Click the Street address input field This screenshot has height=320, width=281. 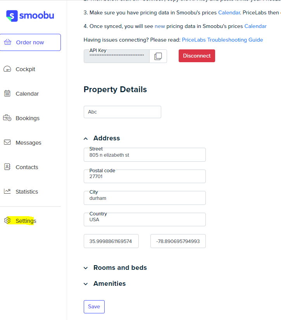pyautogui.click(x=145, y=155)
